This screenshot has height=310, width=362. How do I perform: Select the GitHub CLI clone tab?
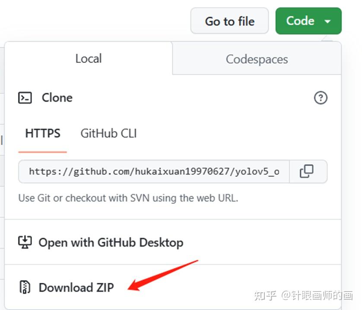coord(108,133)
